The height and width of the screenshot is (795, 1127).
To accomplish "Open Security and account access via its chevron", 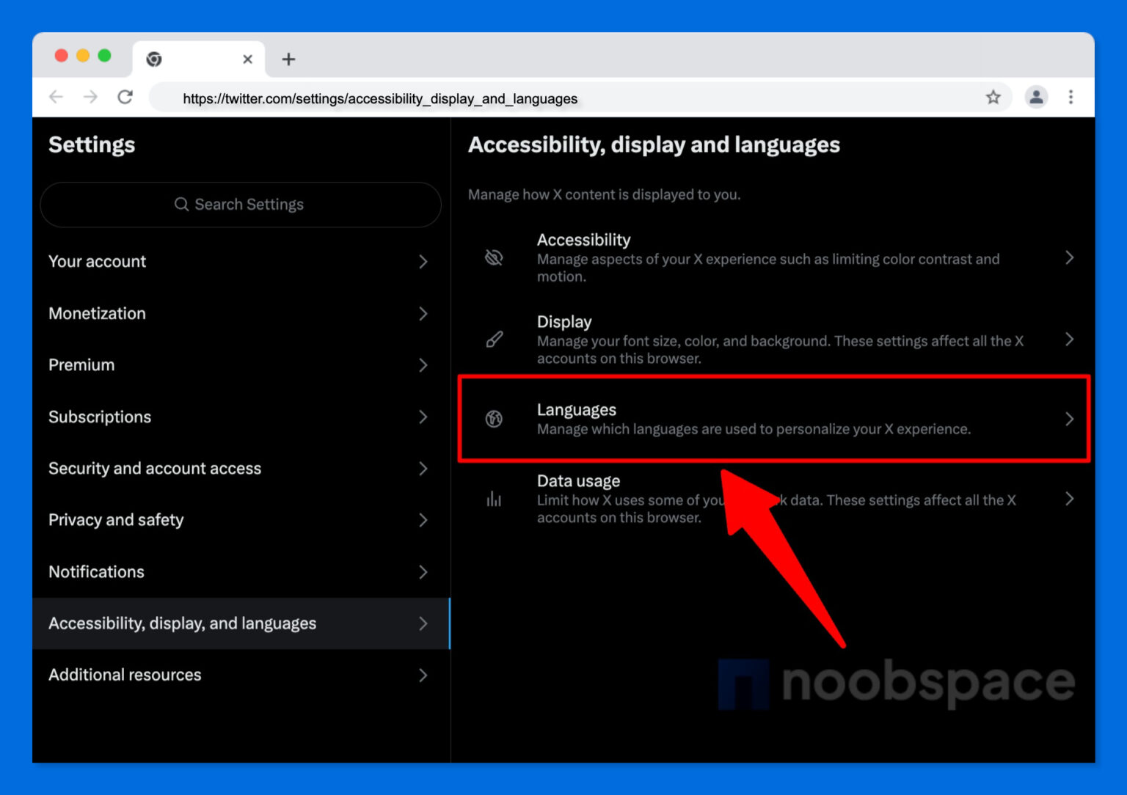I will click(x=423, y=469).
